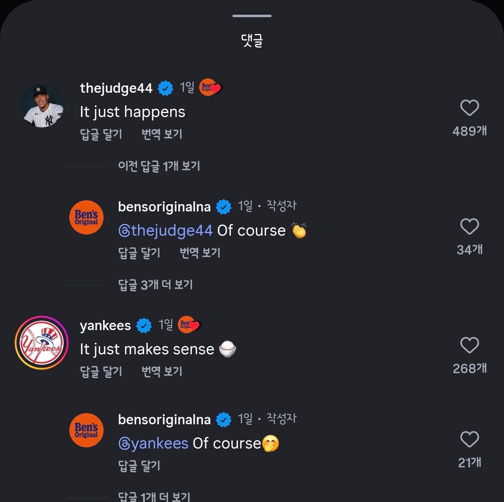Screen dimensions: 504x502
Task: Expand "답글 1개 더 보기" at bottom
Action: [154, 496]
